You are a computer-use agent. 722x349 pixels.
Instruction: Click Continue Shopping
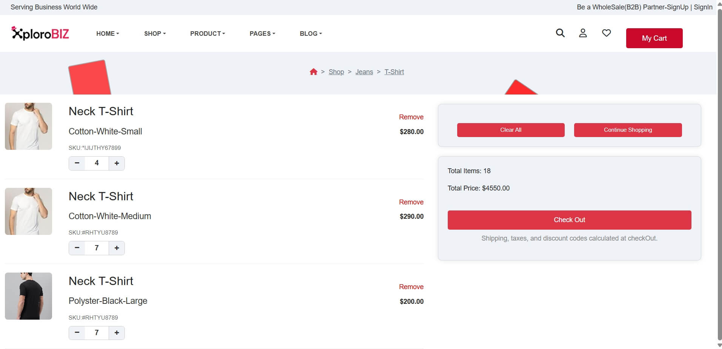(x=627, y=130)
